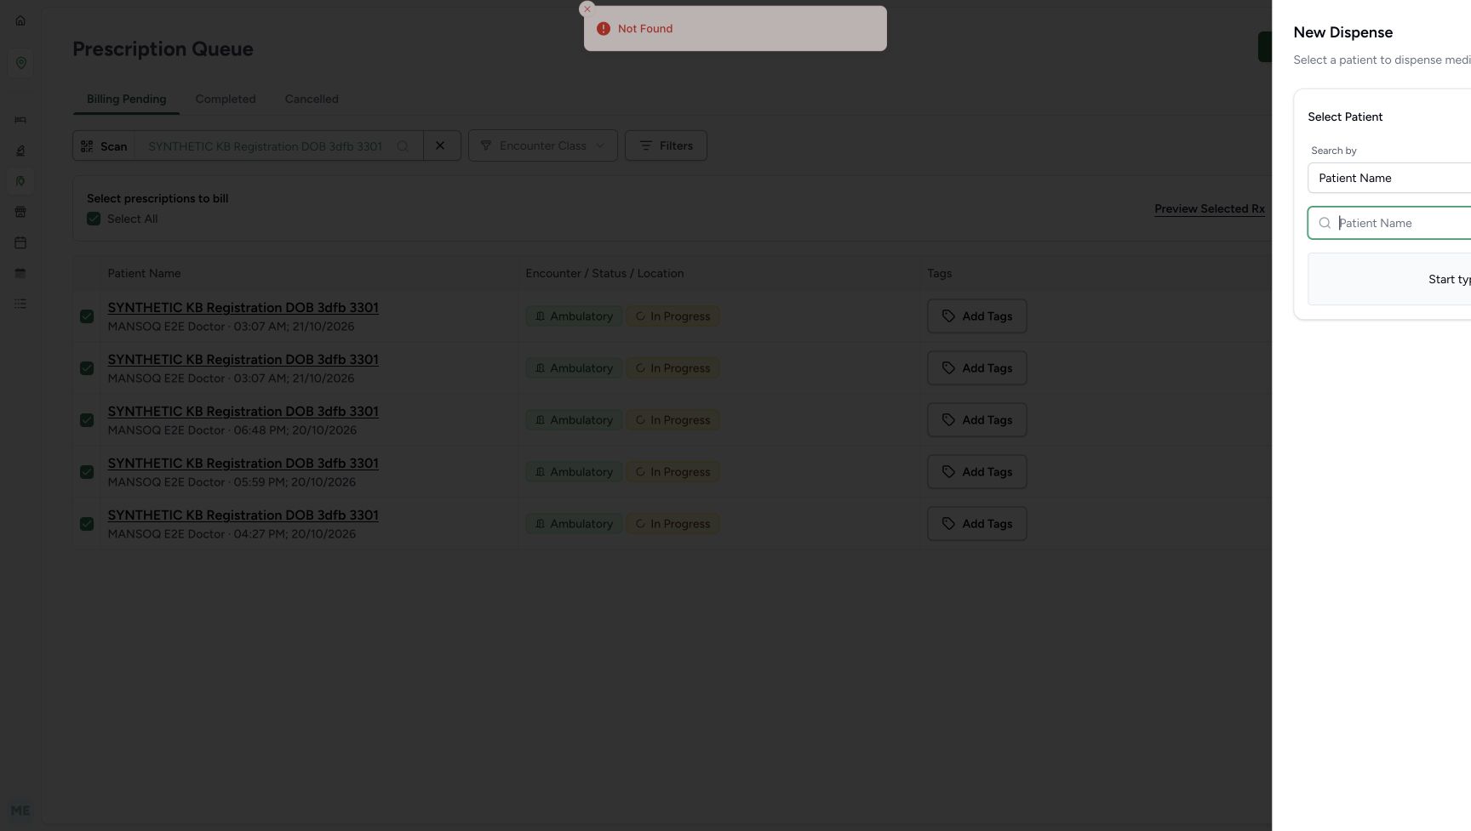Click the ME avatar in sidebar
Image resolution: width=1471 pixels, height=831 pixels.
click(20, 811)
